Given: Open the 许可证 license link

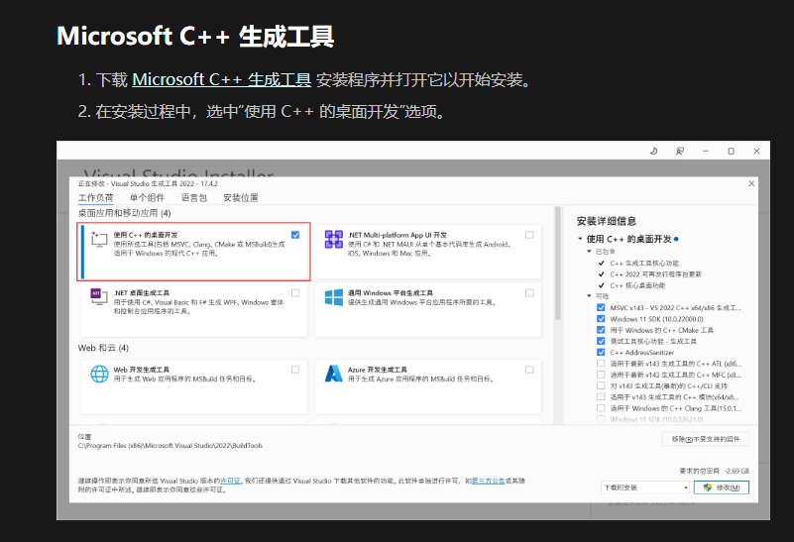Looking at the screenshot, I should tap(230, 481).
